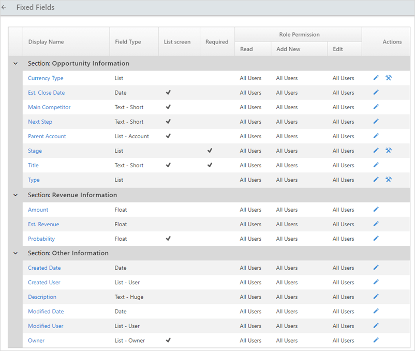The height and width of the screenshot is (351, 415).
Task: Click the Created User link
Action: 44,283
